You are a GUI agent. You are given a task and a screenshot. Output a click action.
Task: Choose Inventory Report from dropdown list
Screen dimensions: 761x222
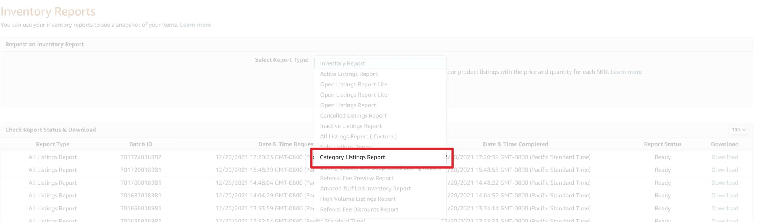click(x=342, y=63)
